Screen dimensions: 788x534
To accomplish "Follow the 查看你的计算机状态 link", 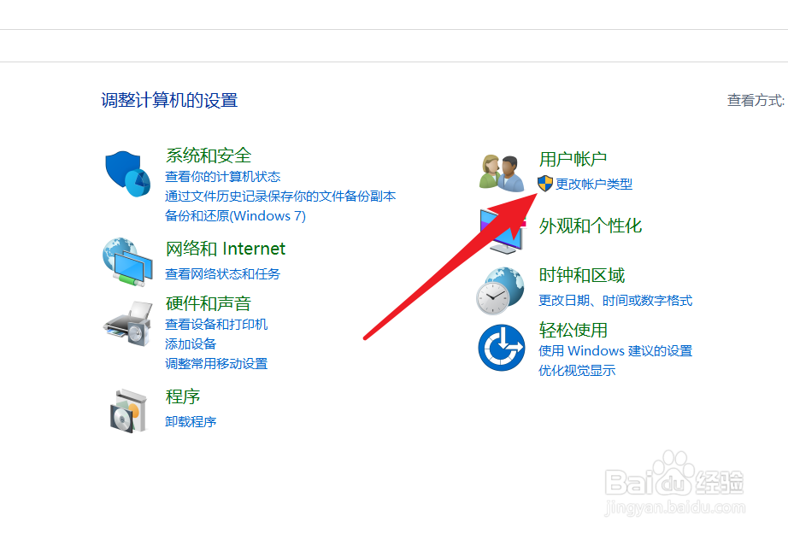I will pyautogui.click(x=222, y=177).
